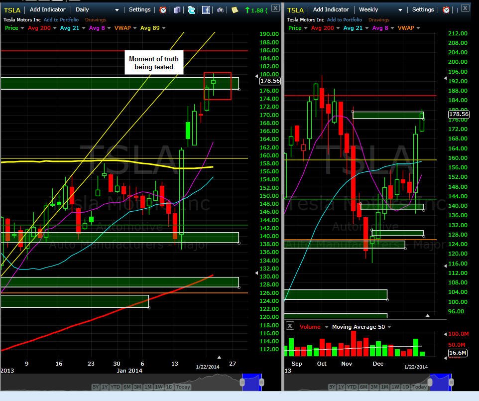The image size is (479, 401).
Task: Click the left range-slider handle in Daily chart
Action: [x=242, y=382]
